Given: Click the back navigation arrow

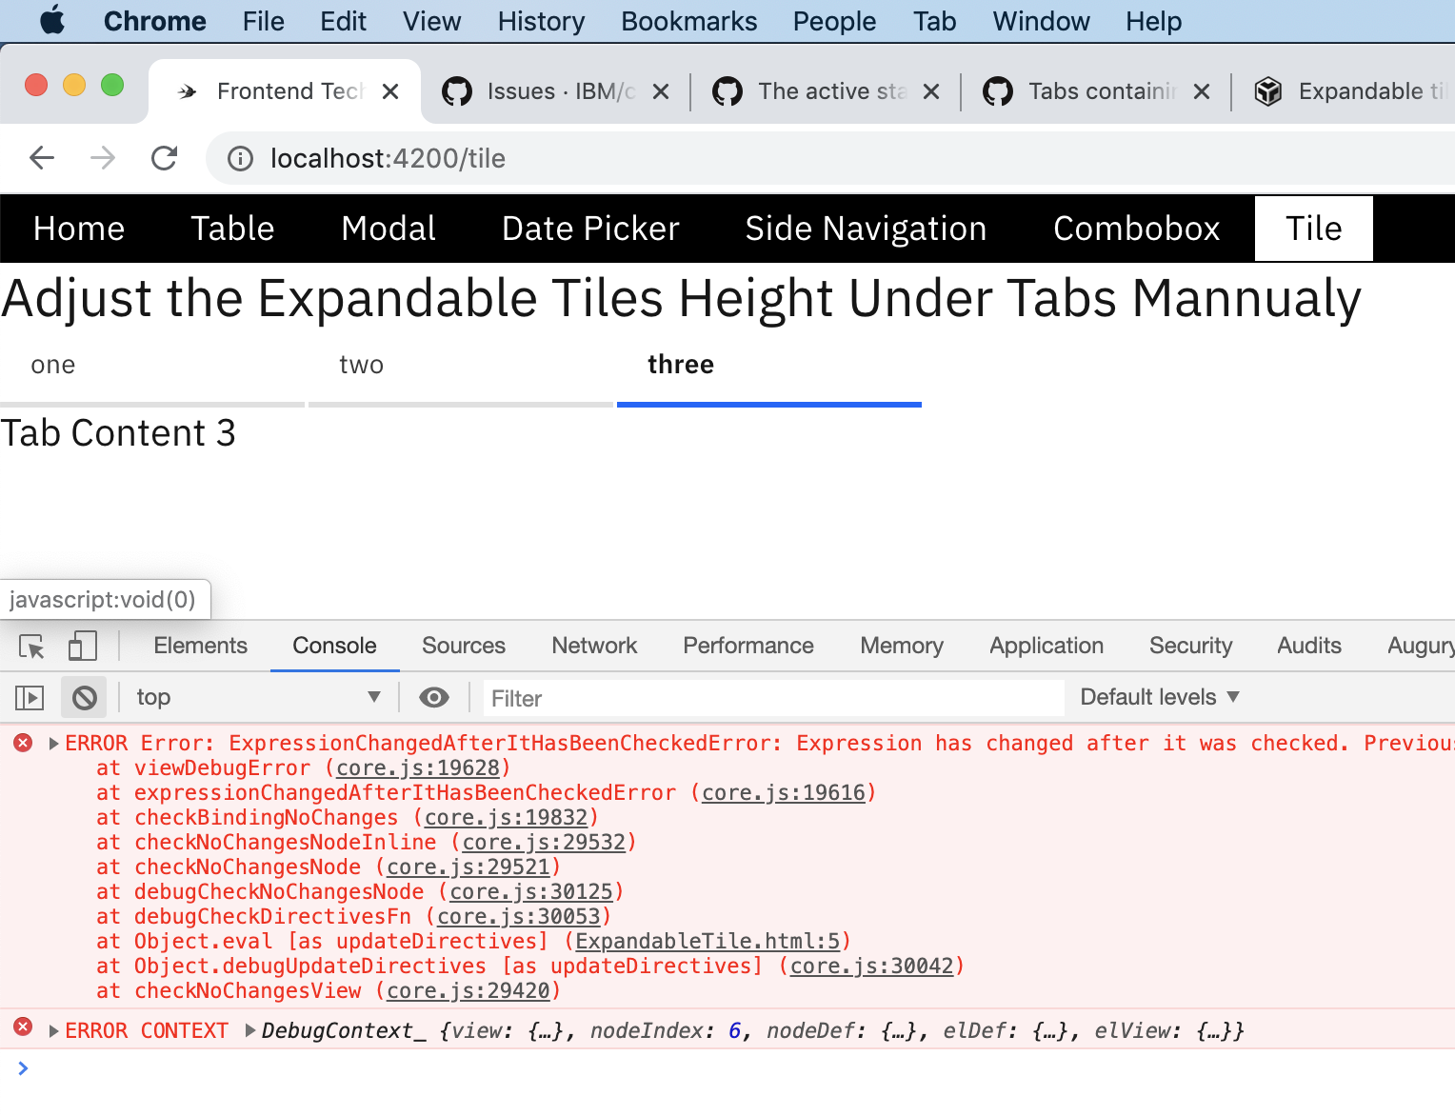Looking at the screenshot, I should (x=41, y=158).
